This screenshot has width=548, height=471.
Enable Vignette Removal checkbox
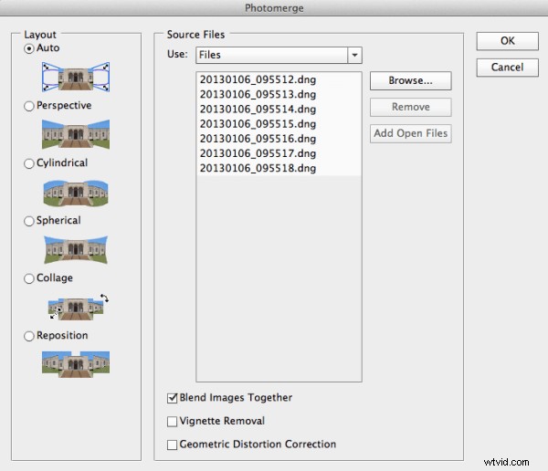[x=172, y=422]
